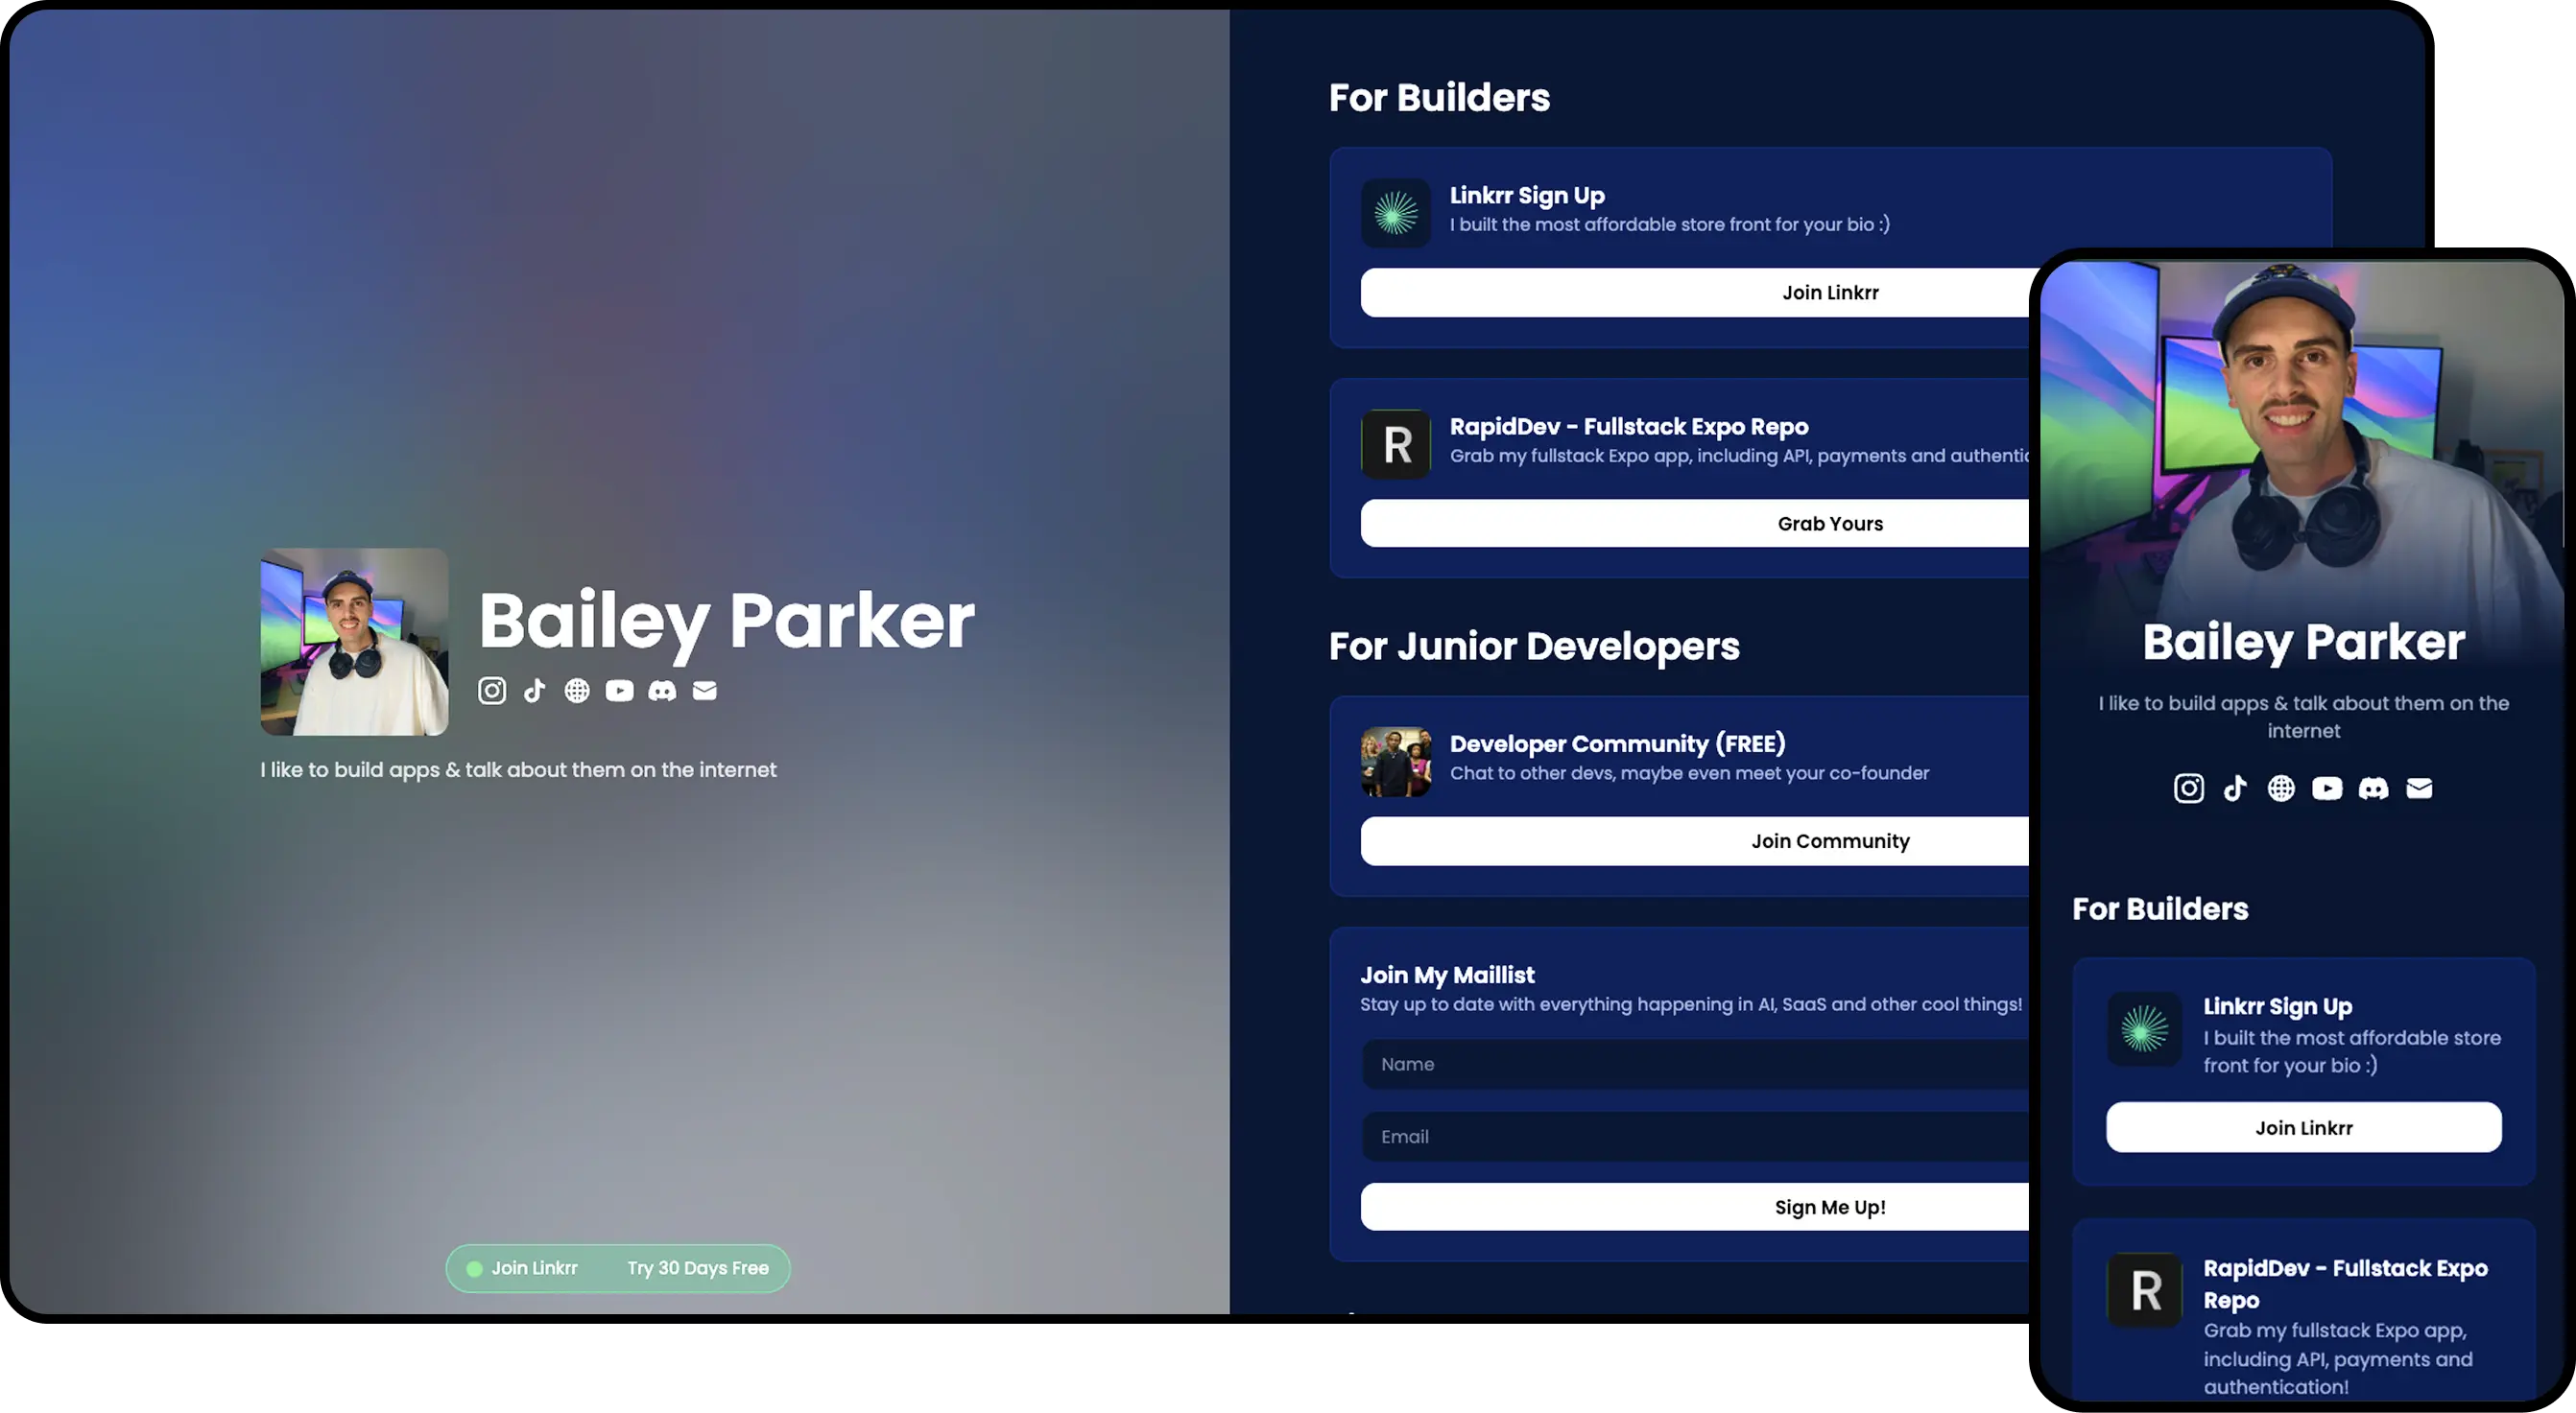Tap YouTube icon in mobile preview
The width and height of the screenshot is (2576, 1413).
pyautogui.click(x=2327, y=789)
